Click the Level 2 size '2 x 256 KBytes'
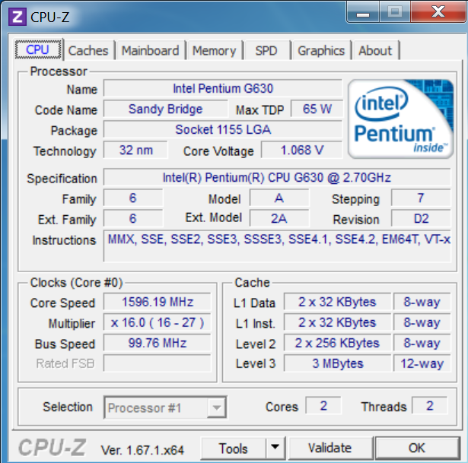This screenshot has height=463, width=468. click(337, 343)
